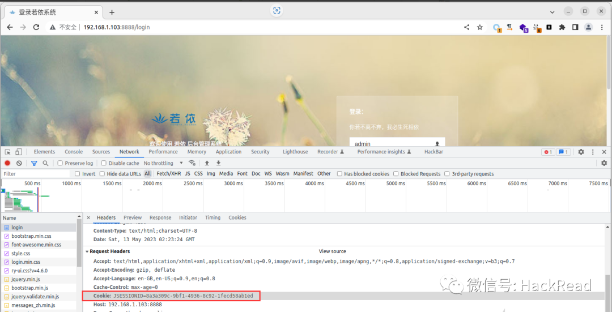
Task: Click the network Filter text field
Action: pos(35,174)
